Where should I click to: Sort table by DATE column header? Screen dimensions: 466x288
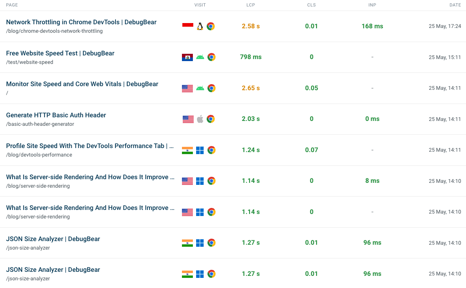[x=455, y=5]
